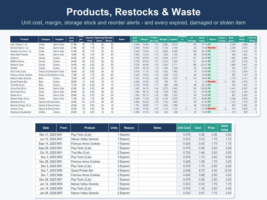Select the "Coca-Cola 20 oz" cell

click(x=24, y=88)
